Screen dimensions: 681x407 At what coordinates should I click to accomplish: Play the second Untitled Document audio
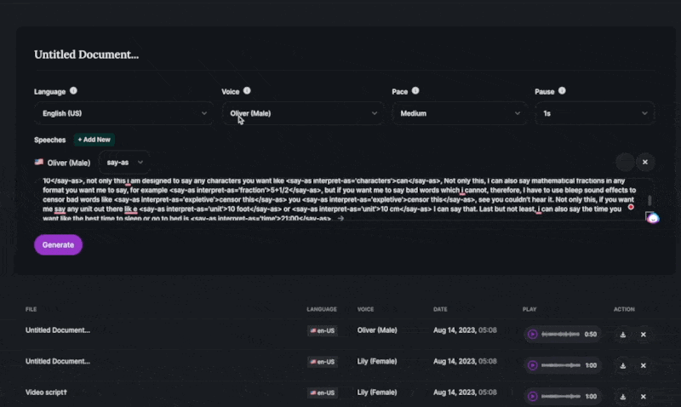tap(533, 364)
